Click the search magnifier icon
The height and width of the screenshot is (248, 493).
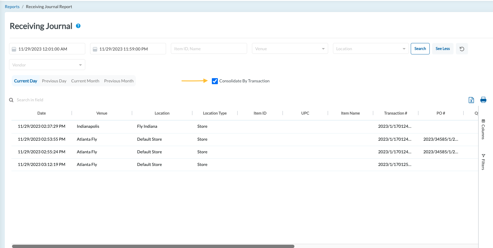point(11,100)
